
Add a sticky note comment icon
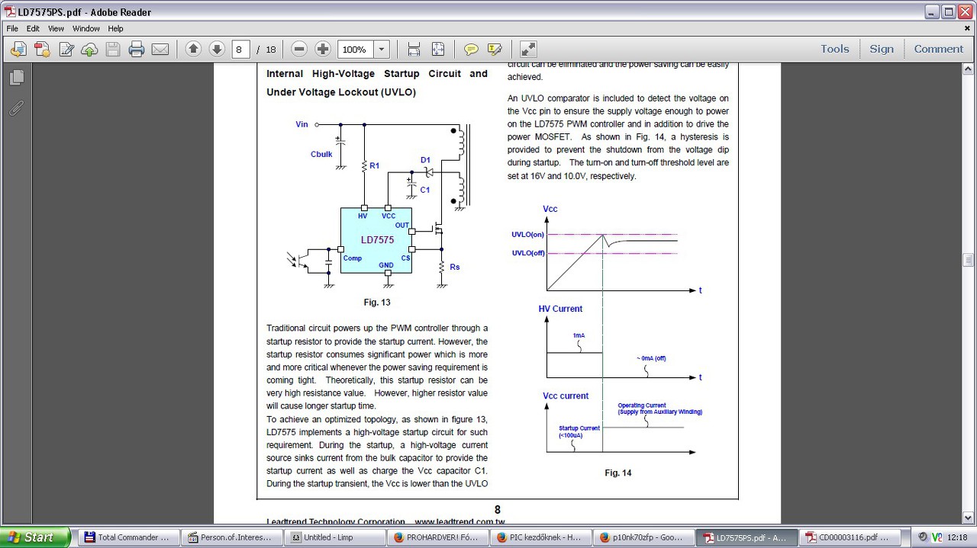[471, 50]
